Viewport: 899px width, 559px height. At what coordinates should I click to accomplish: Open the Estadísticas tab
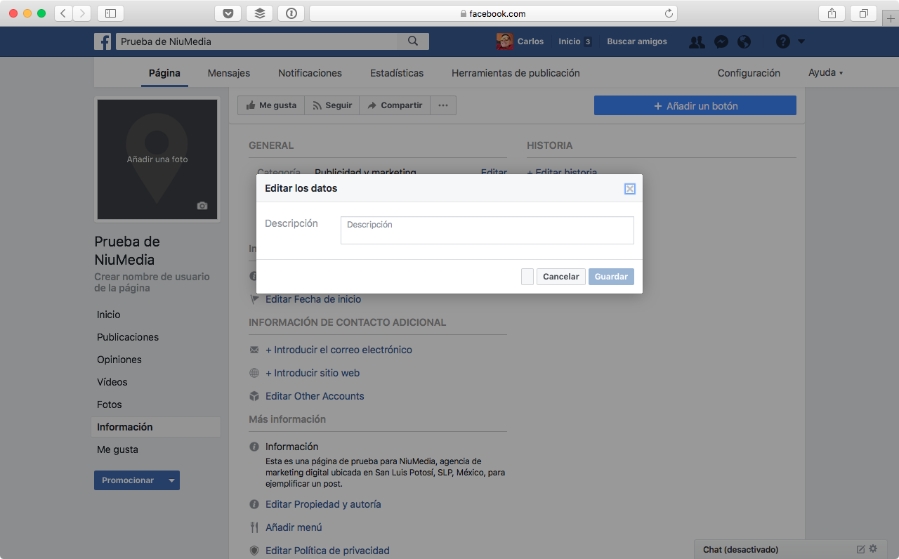tap(397, 73)
